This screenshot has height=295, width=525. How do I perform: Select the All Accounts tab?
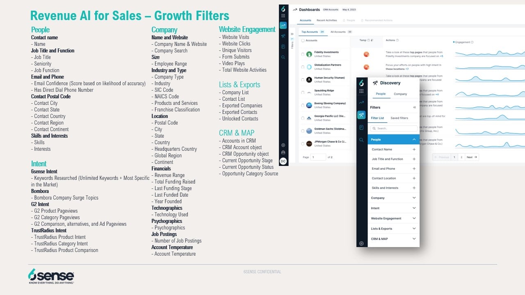pos(341,32)
